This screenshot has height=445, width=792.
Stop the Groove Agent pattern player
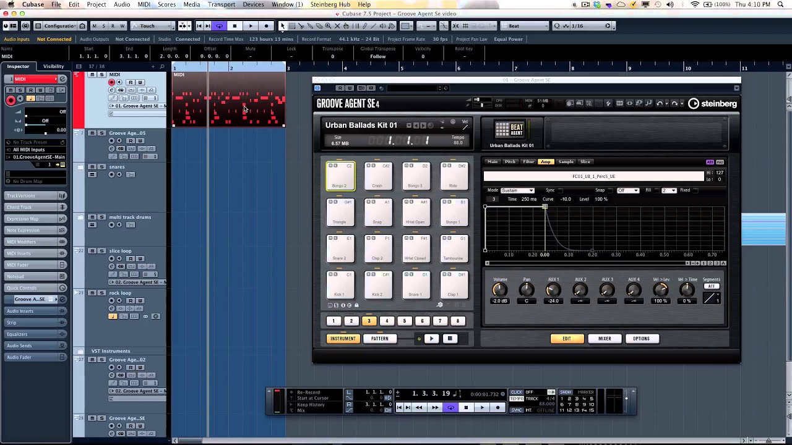pos(450,339)
